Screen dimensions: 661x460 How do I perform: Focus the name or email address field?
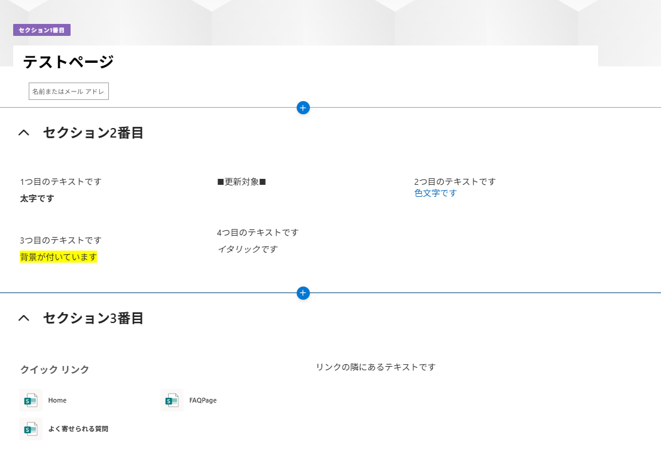click(68, 91)
